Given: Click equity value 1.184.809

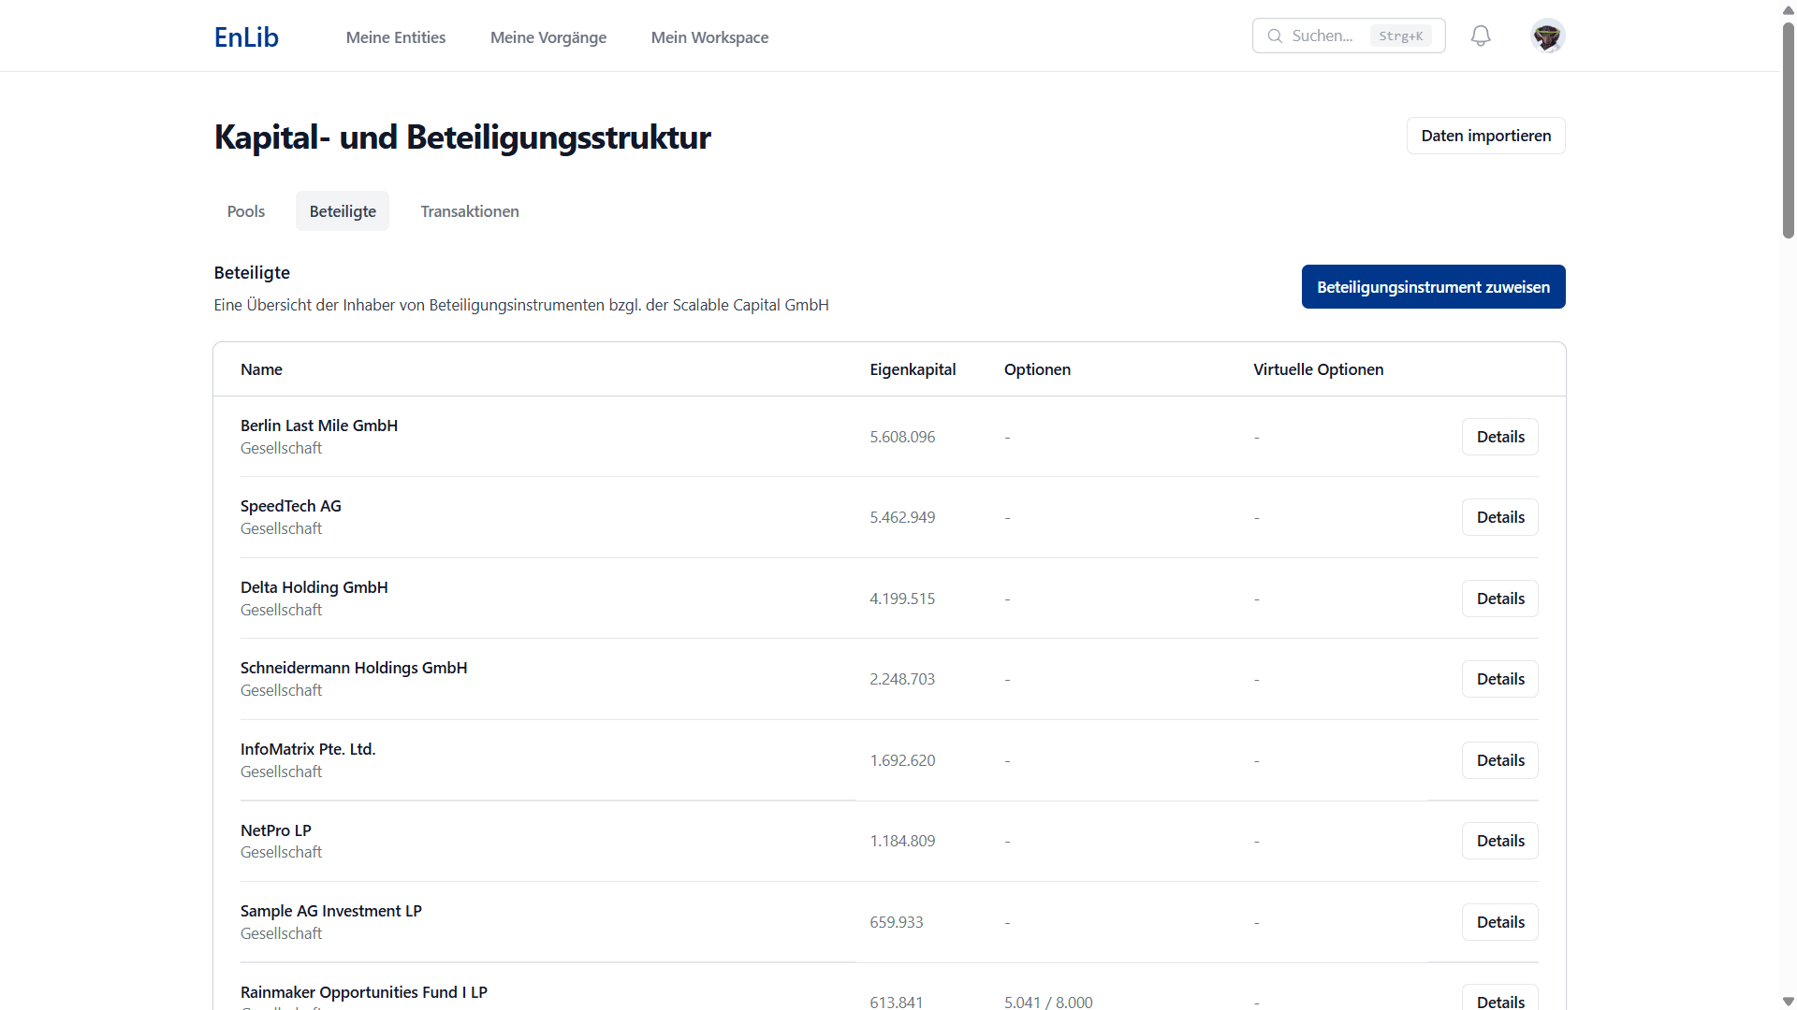Looking at the screenshot, I should pyautogui.click(x=902, y=841).
